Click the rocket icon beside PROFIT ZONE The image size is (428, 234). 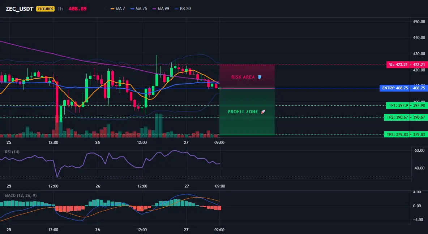263,112
